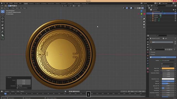
Task: Toggle visibility eye for Collection
Action: (x=175, y=10)
